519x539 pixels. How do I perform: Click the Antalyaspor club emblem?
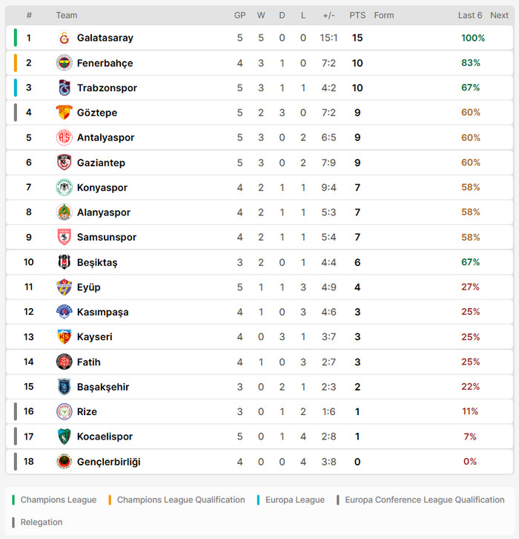pos(64,137)
